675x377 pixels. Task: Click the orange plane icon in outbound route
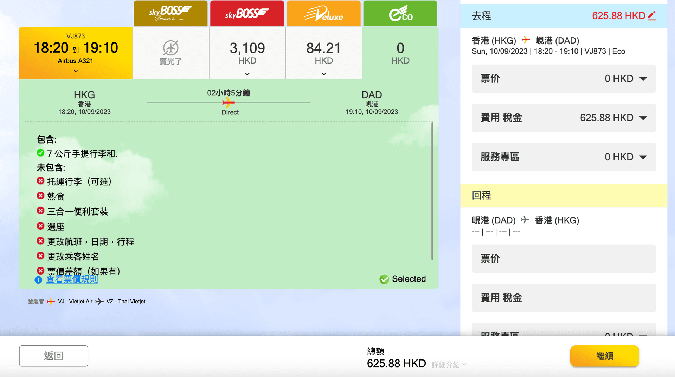pyautogui.click(x=526, y=39)
